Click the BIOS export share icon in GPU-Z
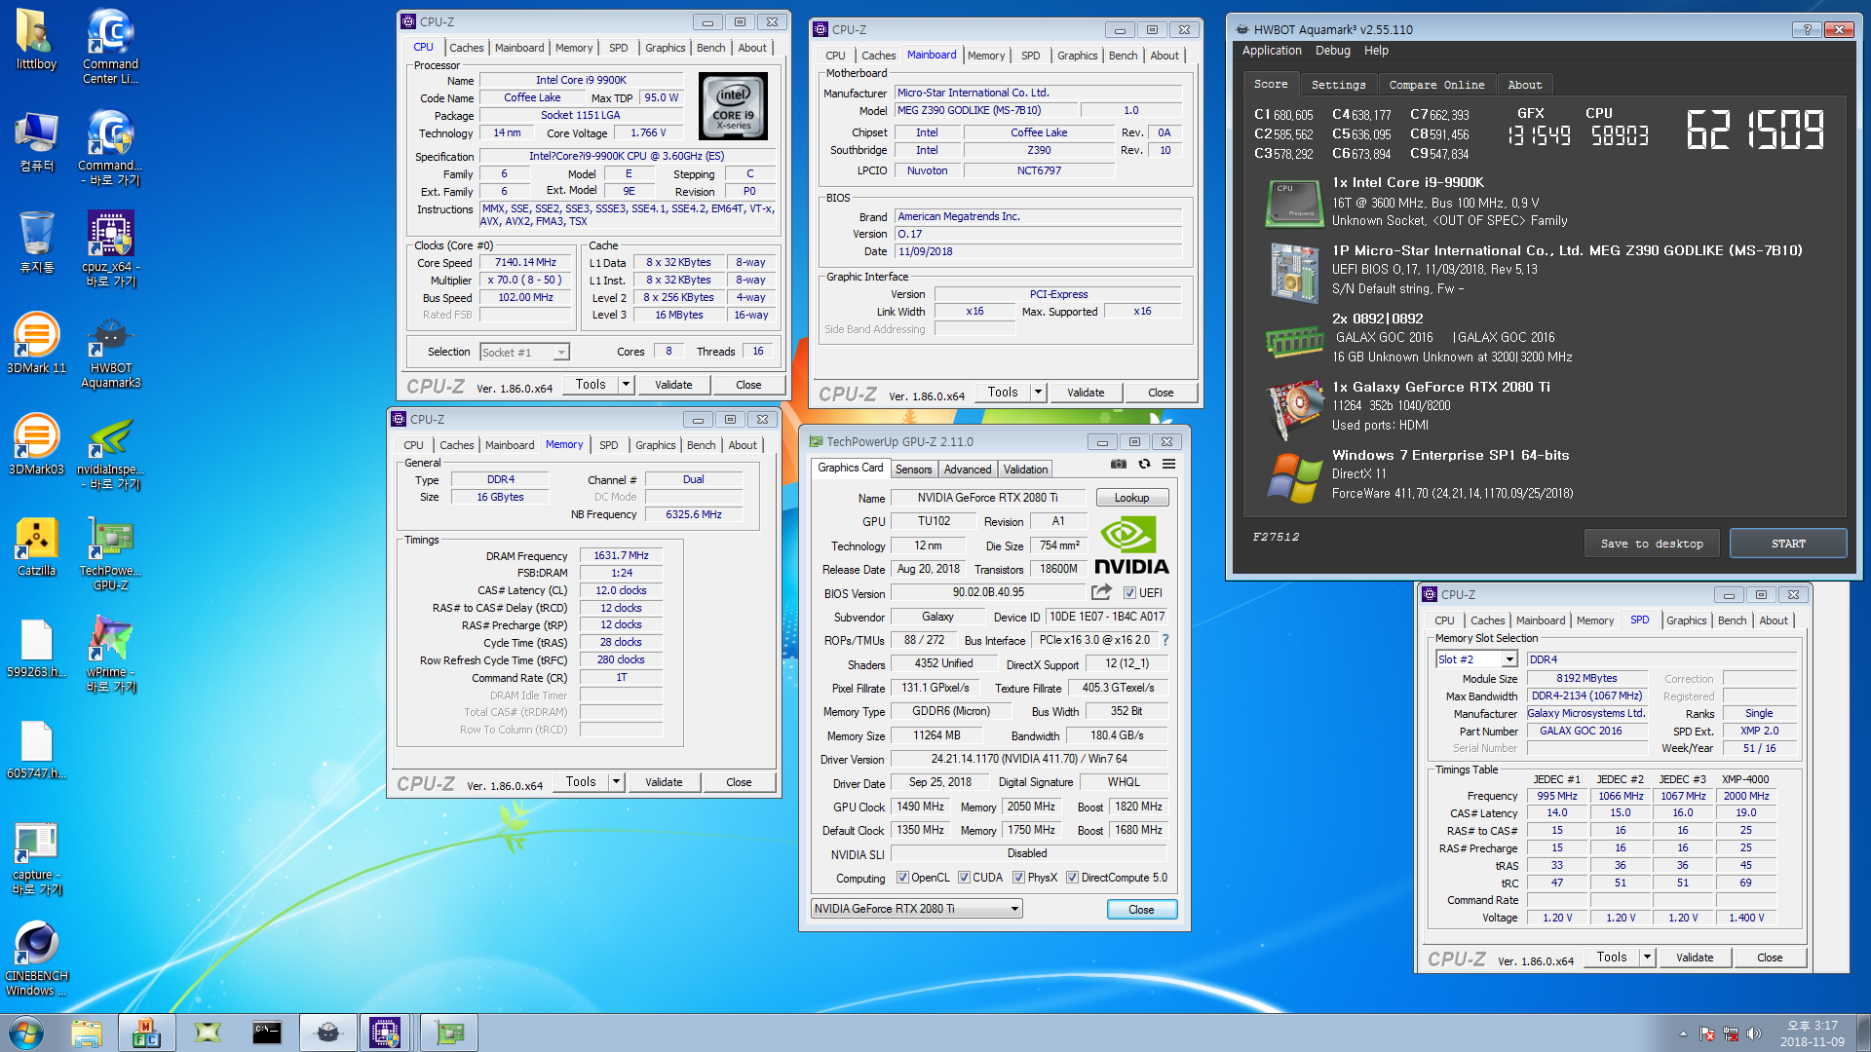The height and width of the screenshot is (1052, 1871). click(1101, 592)
